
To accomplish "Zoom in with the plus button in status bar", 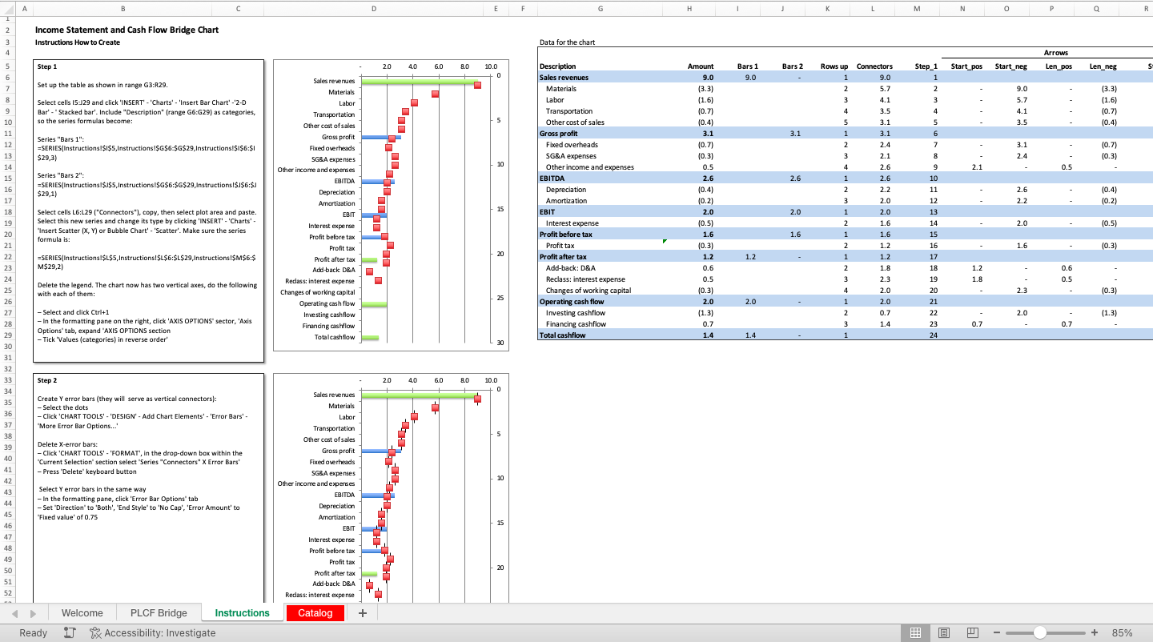I will coord(1094,632).
